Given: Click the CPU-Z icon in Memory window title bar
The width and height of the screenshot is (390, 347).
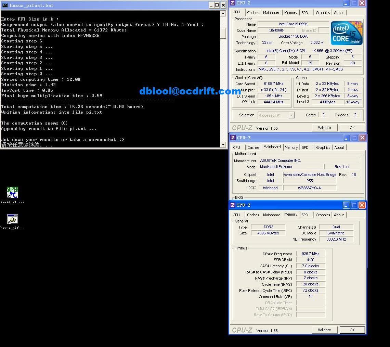Looking at the screenshot, I should (233, 205).
